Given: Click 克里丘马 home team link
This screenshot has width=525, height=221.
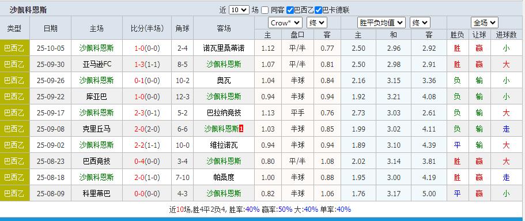Looking at the screenshot, I should click(x=97, y=129).
